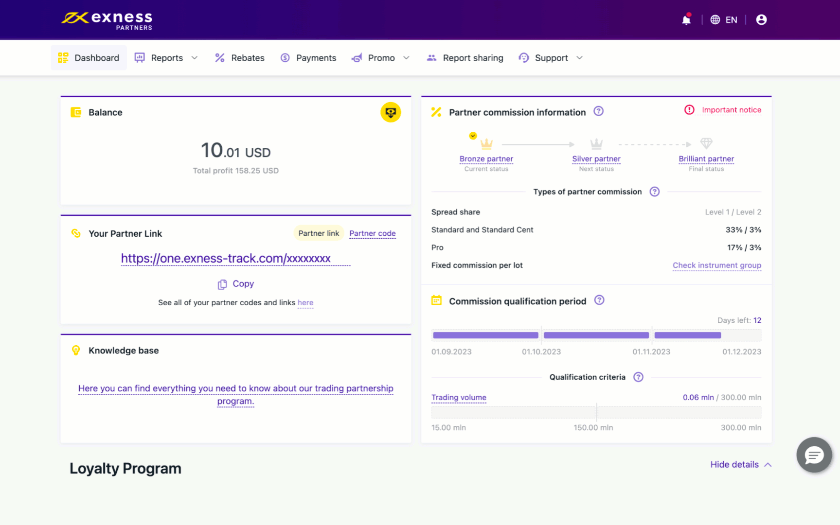Open help for Commission qualification period
The width and height of the screenshot is (840, 525).
coord(599,300)
